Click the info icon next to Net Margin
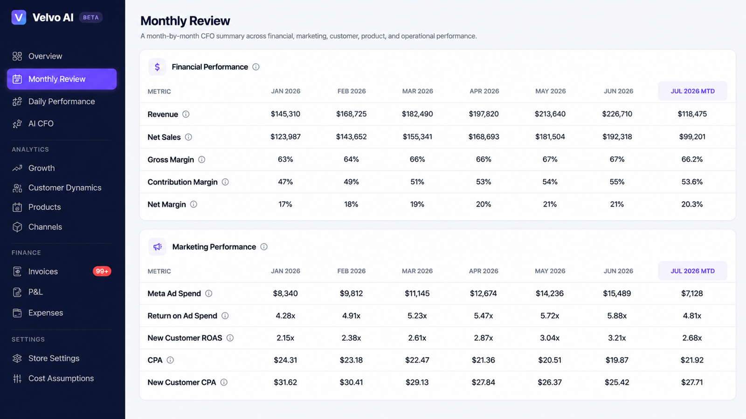The image size is (746, 419). click(x=193, y=204)
